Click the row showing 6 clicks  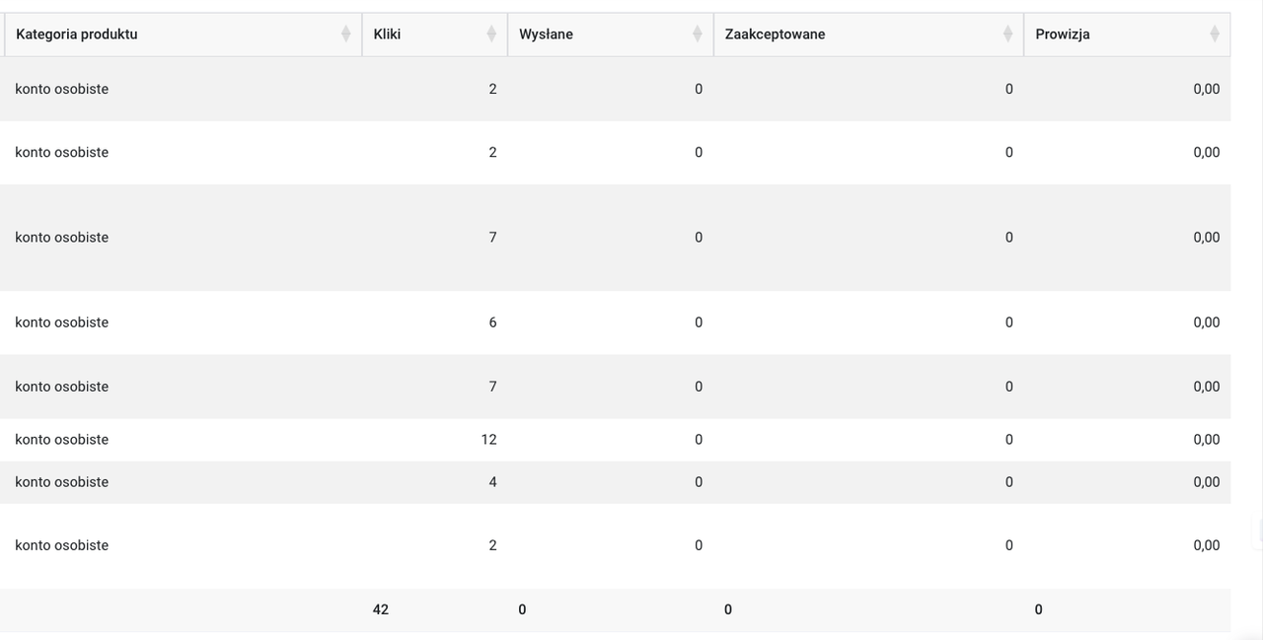pos(615,322)
